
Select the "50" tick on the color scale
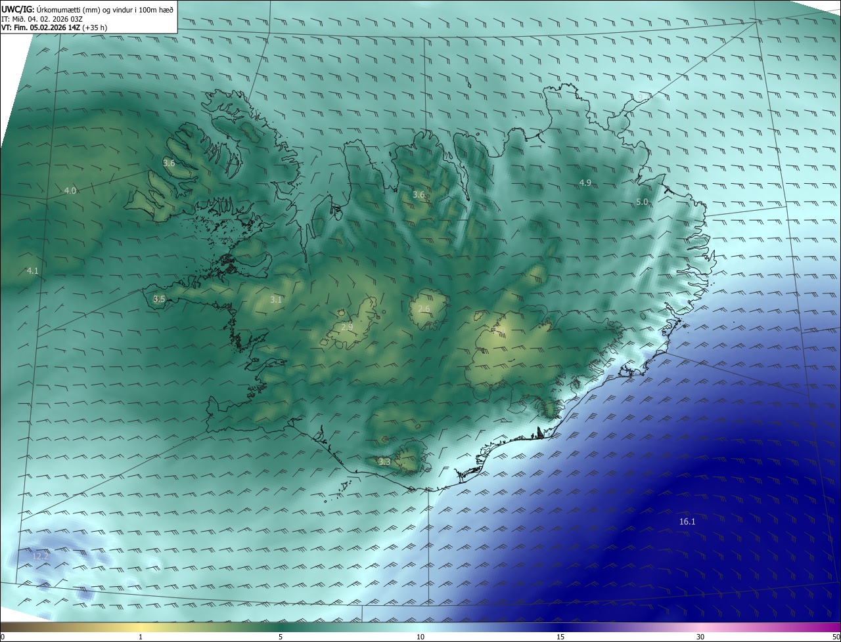(836, 637)
